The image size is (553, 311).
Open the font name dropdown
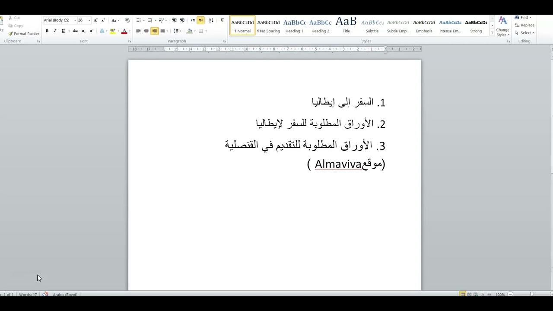[75, 20]
